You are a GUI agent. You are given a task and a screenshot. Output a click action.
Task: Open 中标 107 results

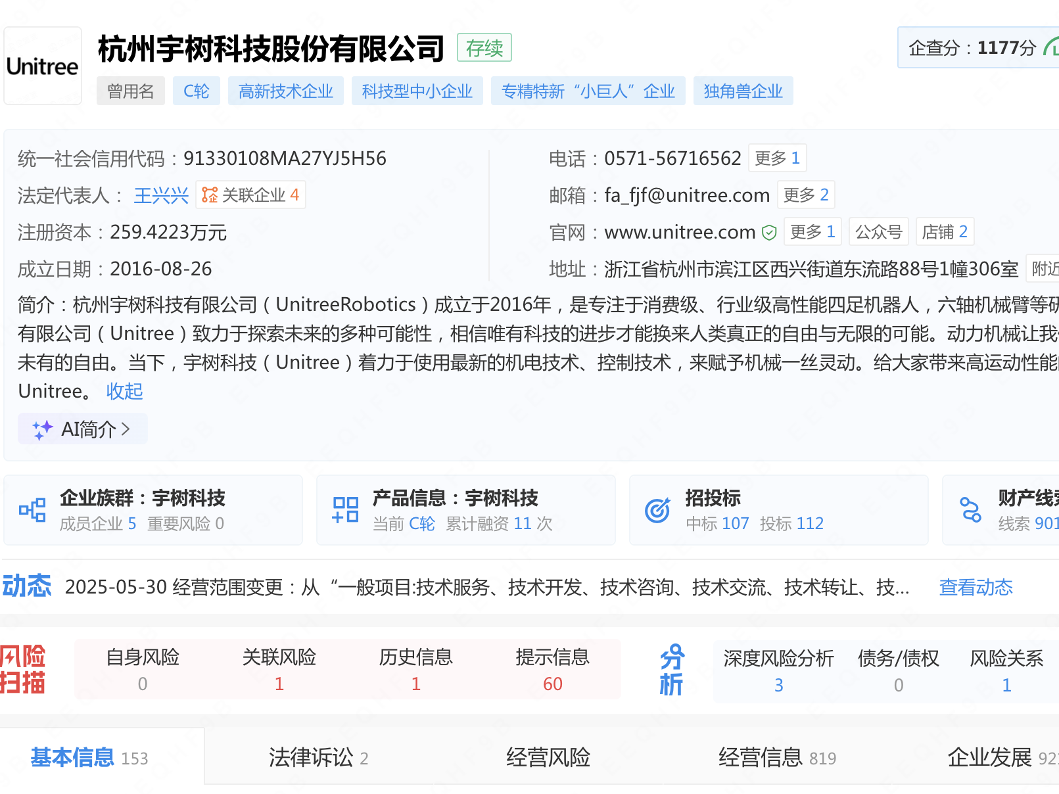click(717, 524)
